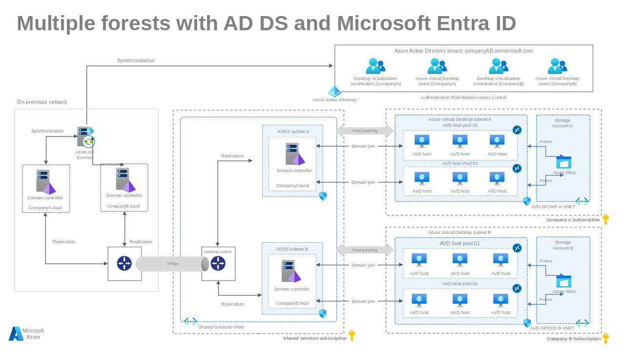
Task: Click remote desktop icon of subnet B host pool 02
Action: pyautogui.click(x=517, y=288)
